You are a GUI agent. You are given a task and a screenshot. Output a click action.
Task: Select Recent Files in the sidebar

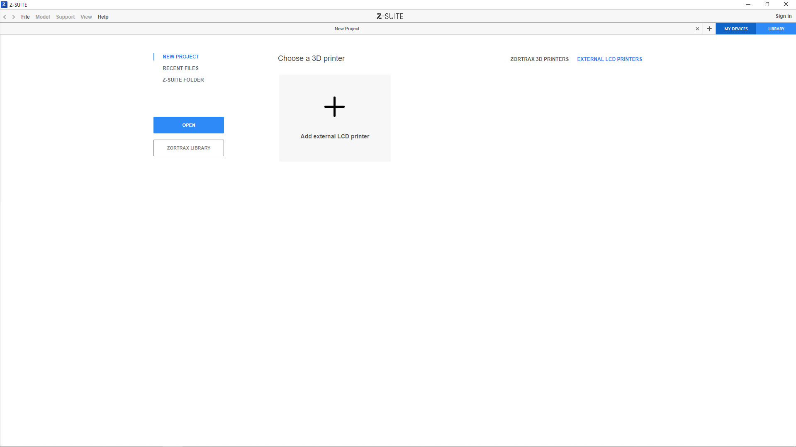[180, 68]
